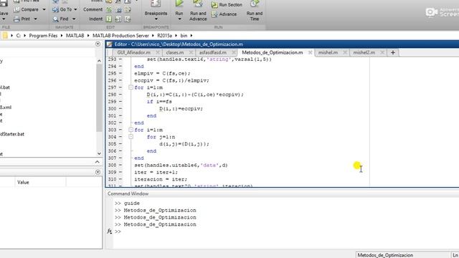Image resolution: width=459 pixels, height=258 pixels.
Task: Switch to the mishel.m tab
Action: 328,52
